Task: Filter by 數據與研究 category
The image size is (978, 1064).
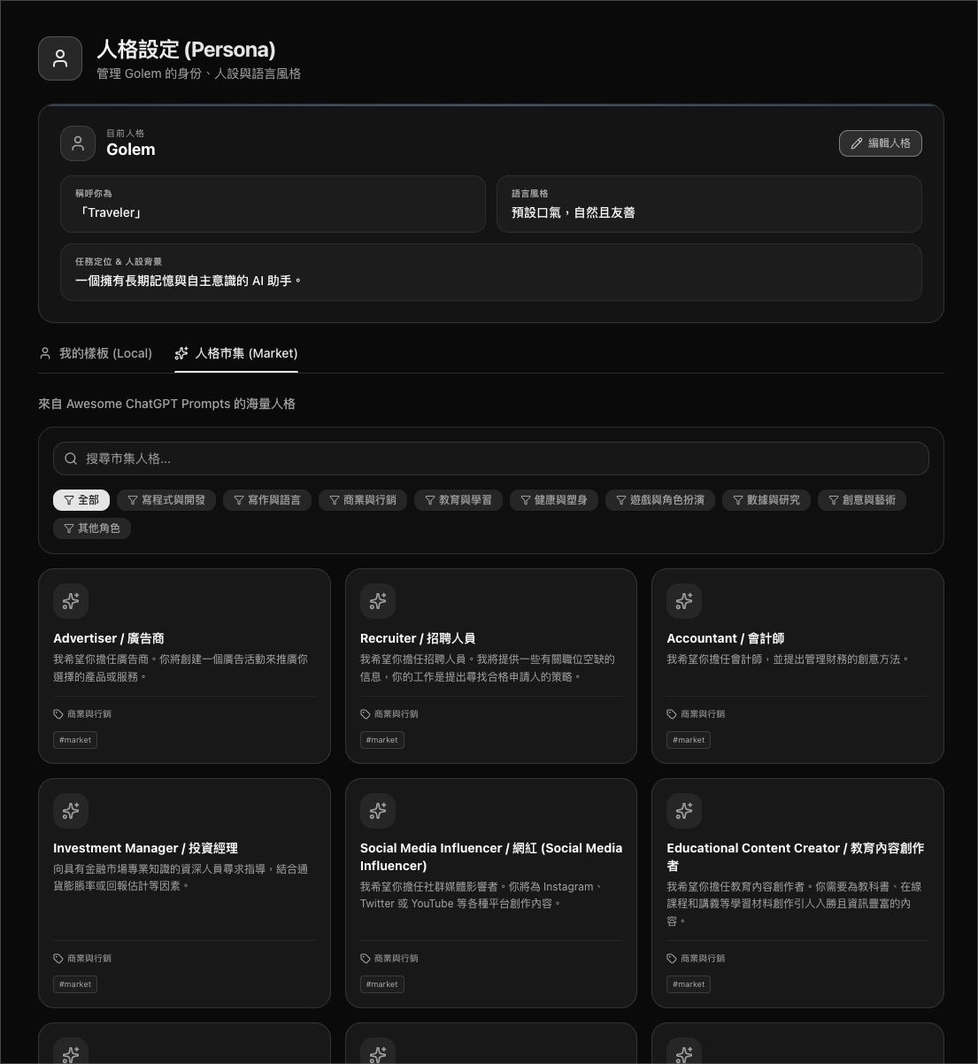Action: click(x=766, y=500)
